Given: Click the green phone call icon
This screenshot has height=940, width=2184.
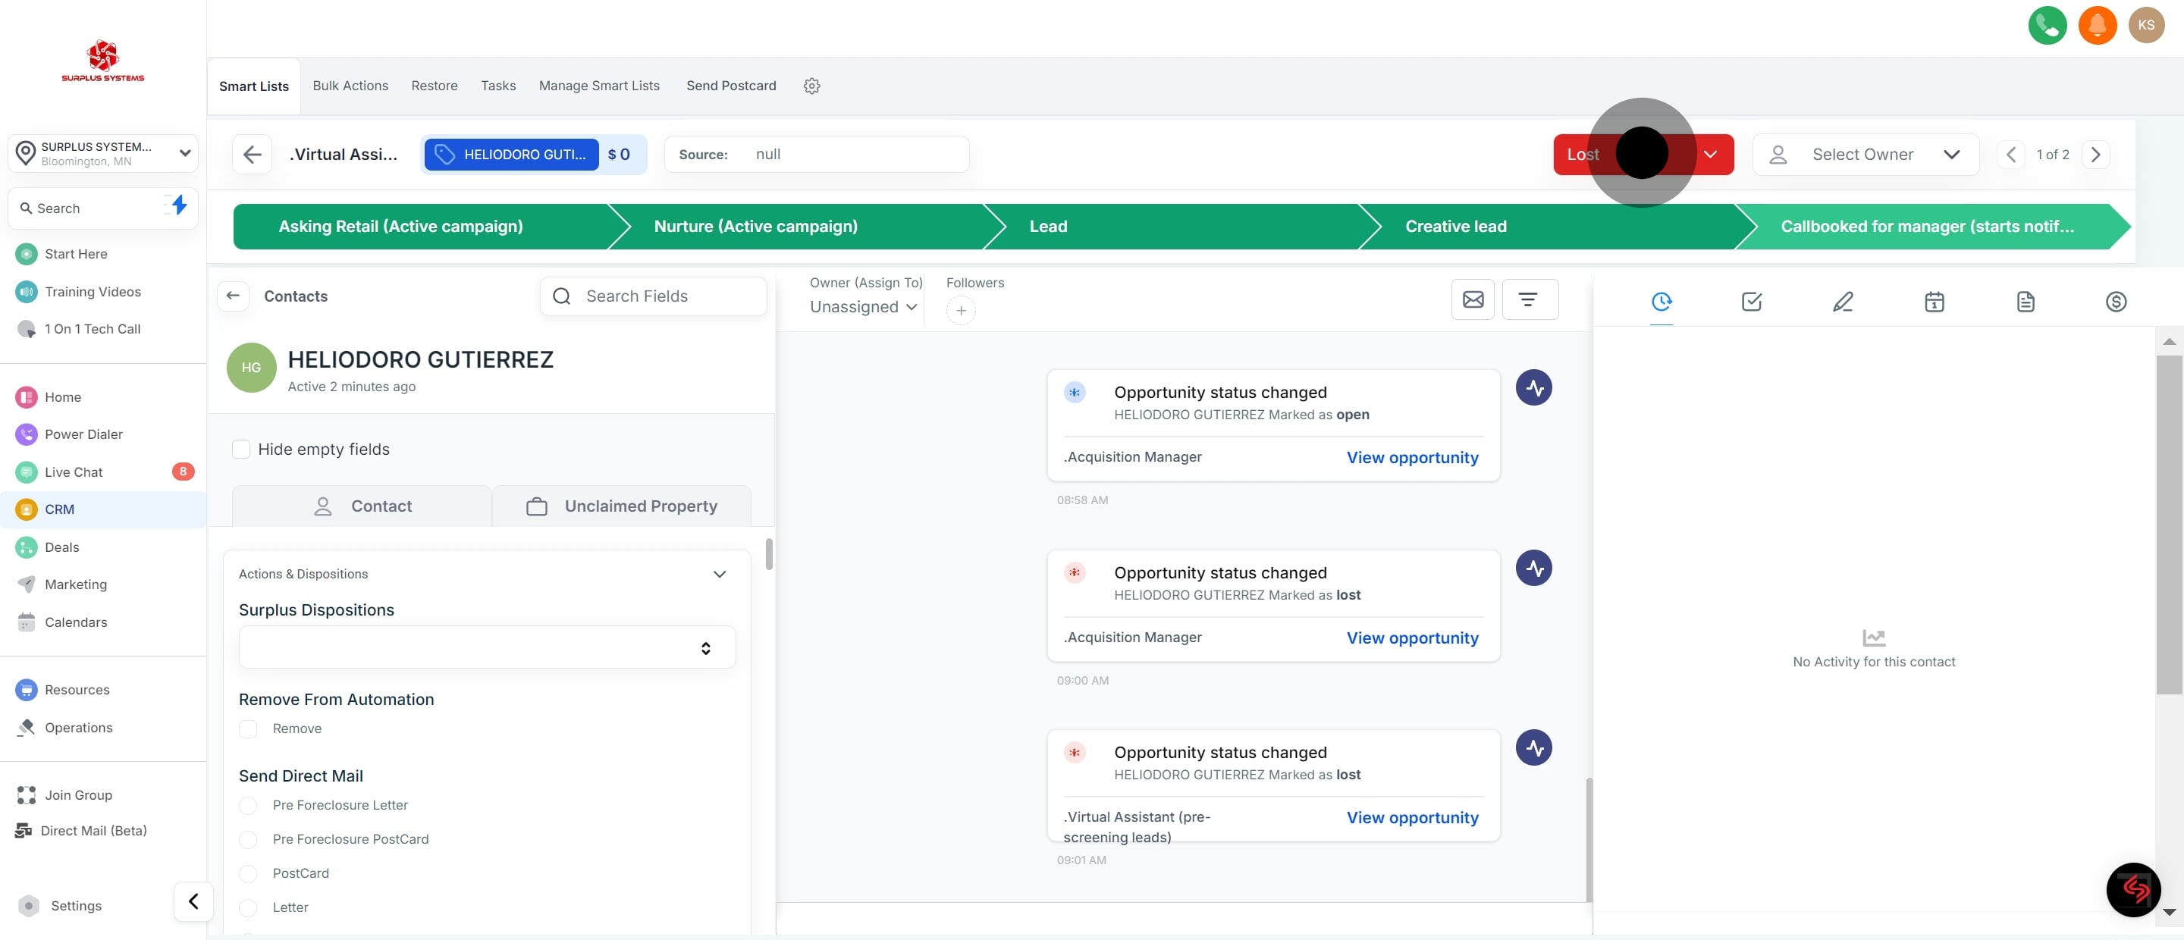Looking at the screenshot, I should [x=2047, y=26].
